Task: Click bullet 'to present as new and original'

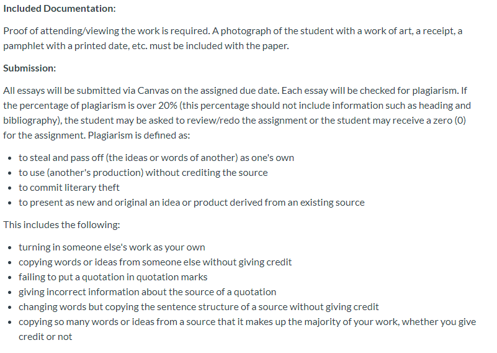Action: tap(192, 203)
